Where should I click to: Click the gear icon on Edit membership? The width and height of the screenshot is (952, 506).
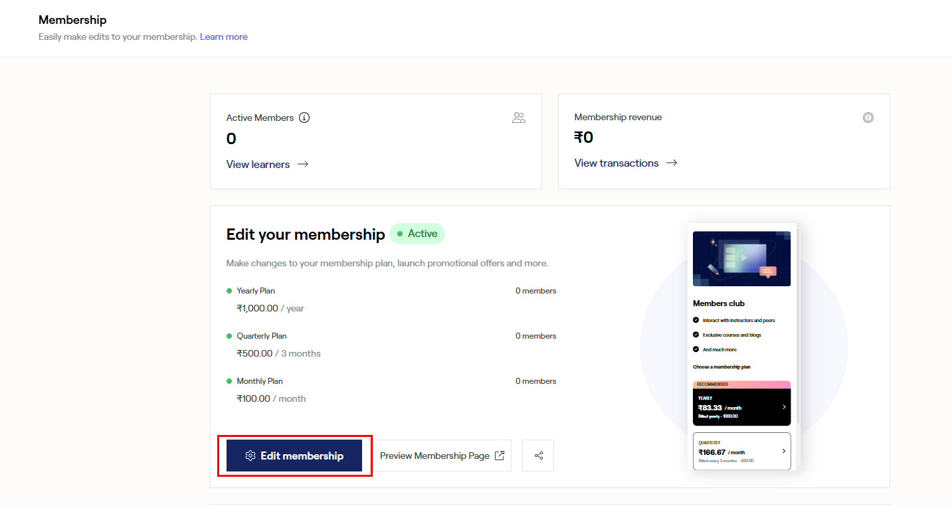(x=250, y=456)
